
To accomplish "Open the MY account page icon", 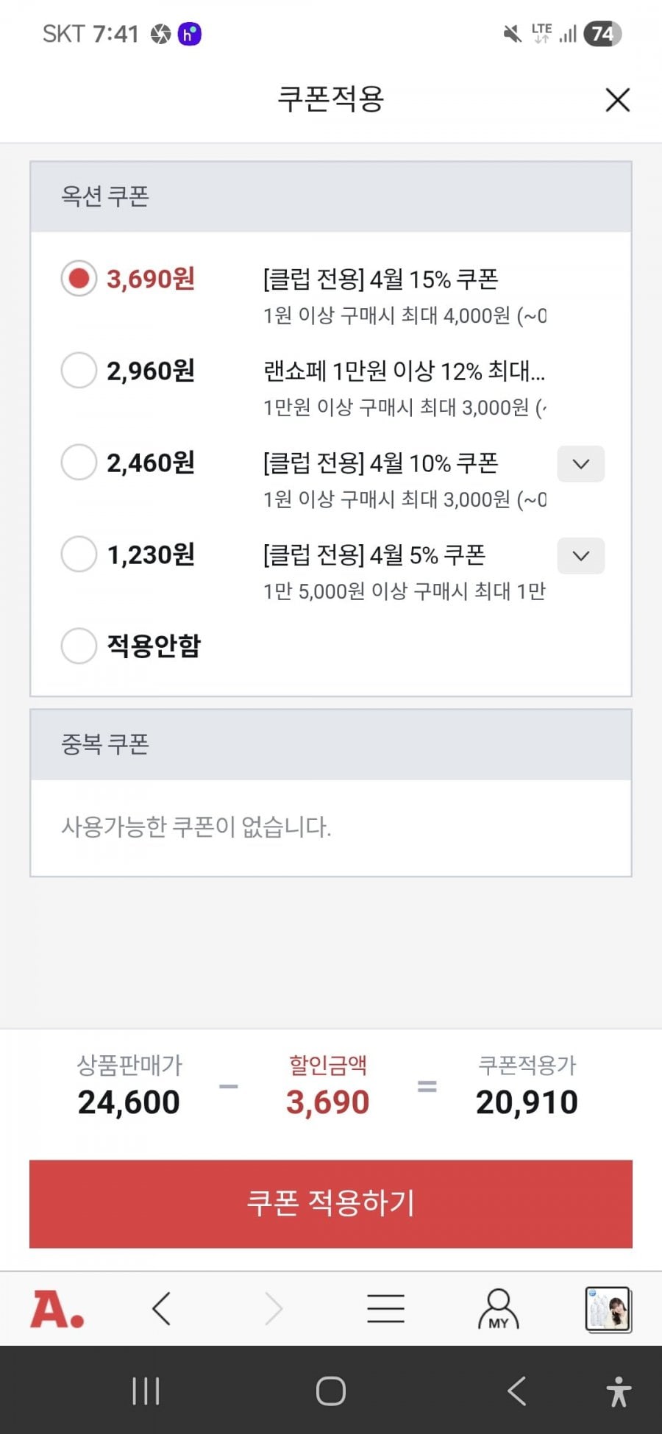I will [x=498, y=1309].
